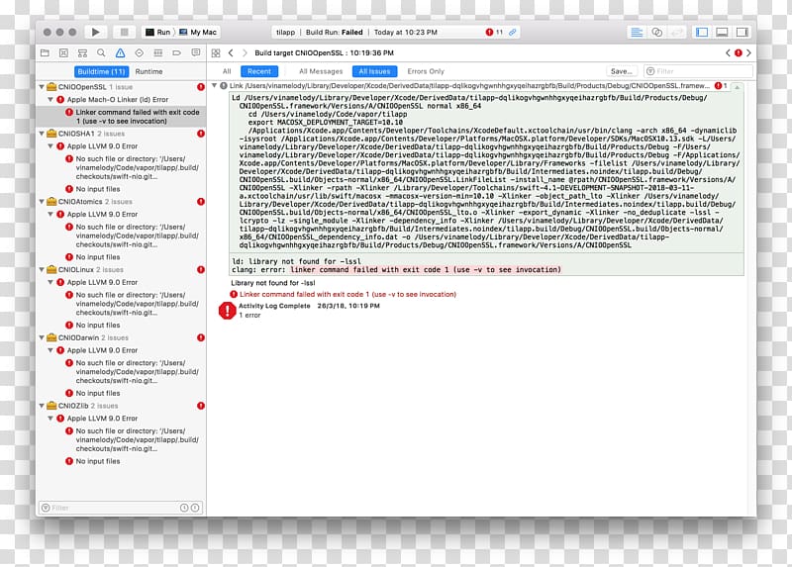Select No input files under CNIOSHA1

click(x=98, y=189)
